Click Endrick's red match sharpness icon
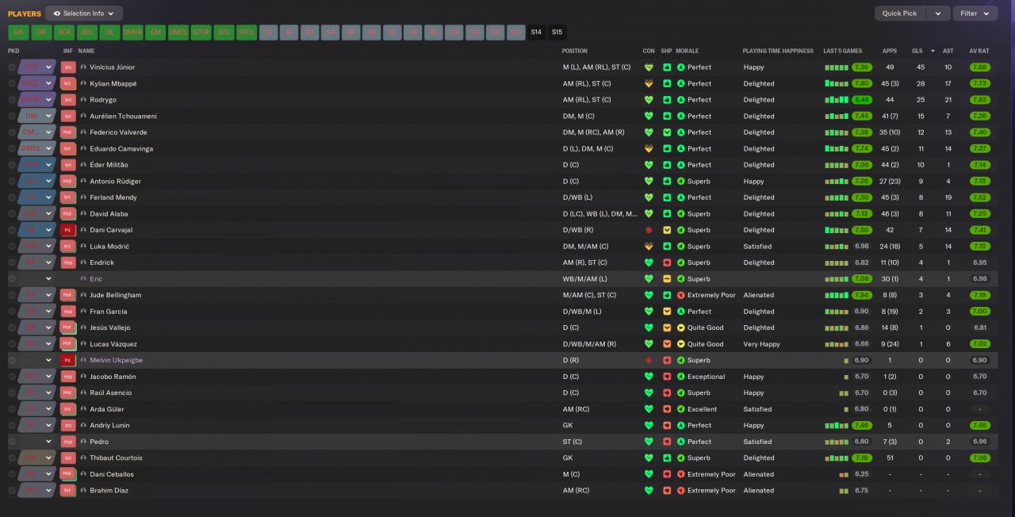This screenshot has height=517, width=1015. tap(668, 262)
